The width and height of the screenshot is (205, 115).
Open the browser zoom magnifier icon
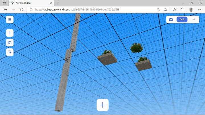click(x=158, y=10)
